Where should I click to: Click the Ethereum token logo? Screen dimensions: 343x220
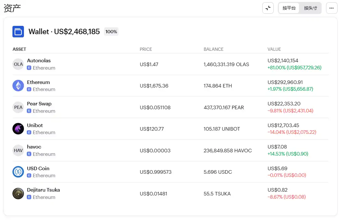click(18, 86)
